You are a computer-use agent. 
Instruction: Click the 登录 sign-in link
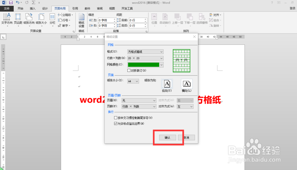coord(293,8)
